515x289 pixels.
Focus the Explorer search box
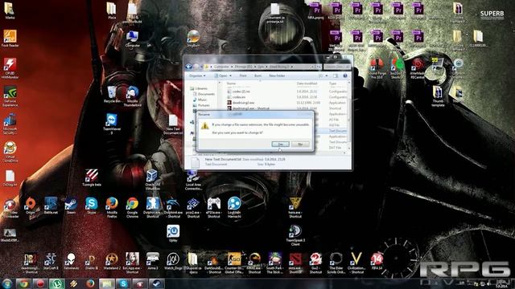coord(336,67)
